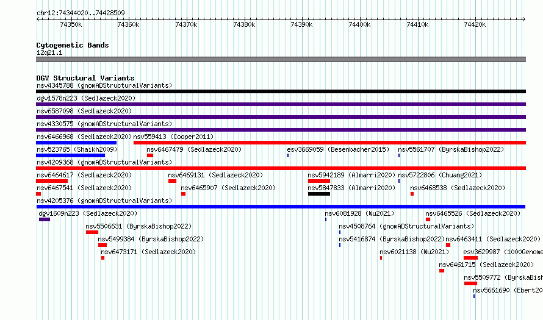Click the 12q21.1 band label

pos(49,52)
